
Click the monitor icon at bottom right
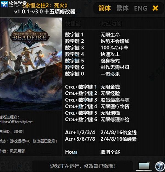(x=144, y=166)
